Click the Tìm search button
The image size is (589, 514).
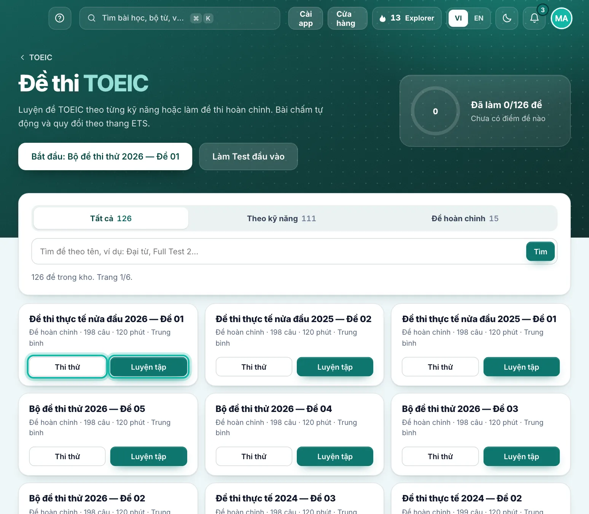tap(540, 251)
